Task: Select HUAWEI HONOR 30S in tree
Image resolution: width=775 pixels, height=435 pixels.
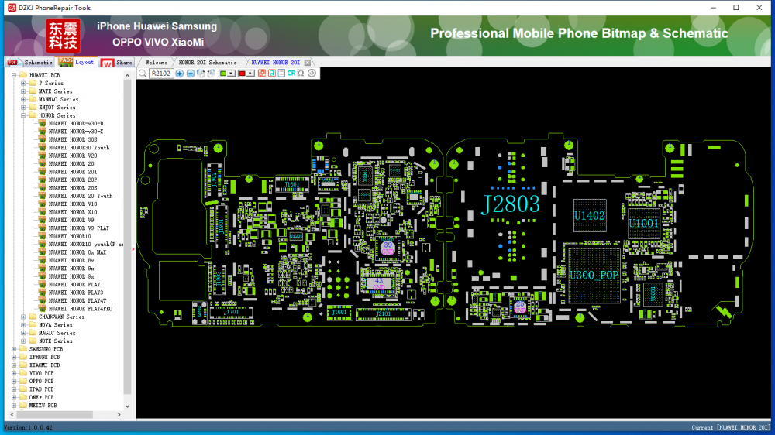Action: tap(73, 140)
